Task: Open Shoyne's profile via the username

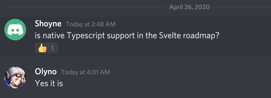Action: pyautogui.click(x=48, y=24)
